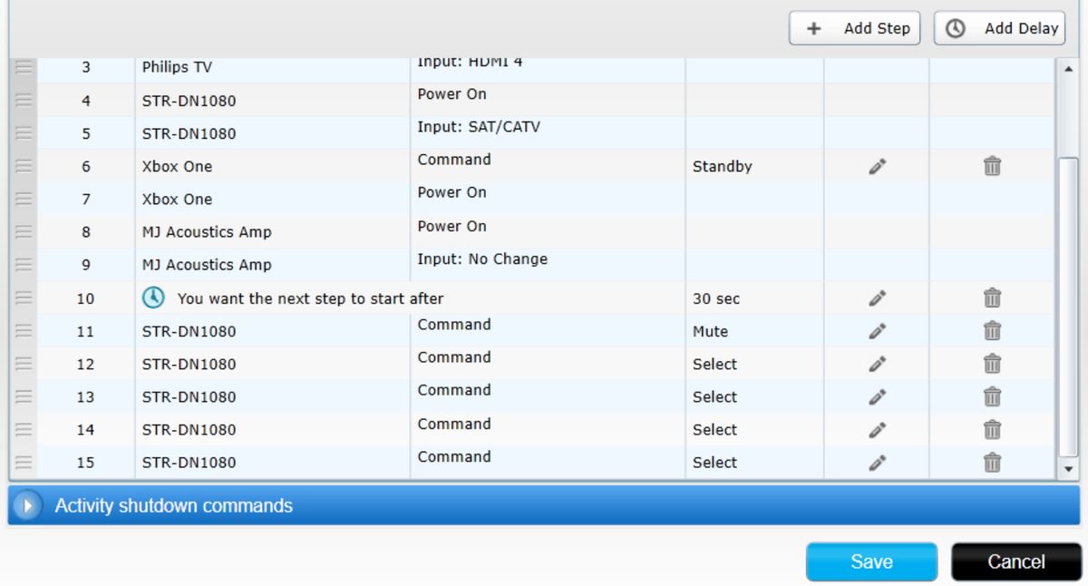Cancel the activity editing

coord(1015,562)
